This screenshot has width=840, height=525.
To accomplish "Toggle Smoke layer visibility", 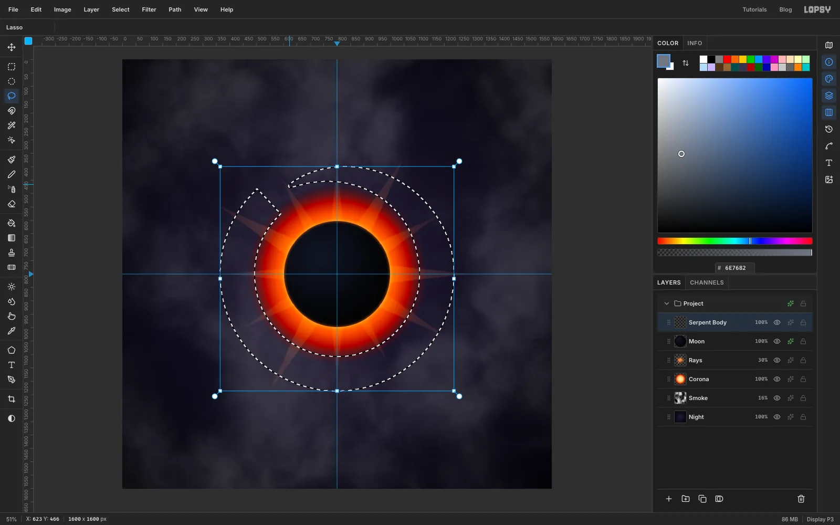I will [x=777, y=398].
